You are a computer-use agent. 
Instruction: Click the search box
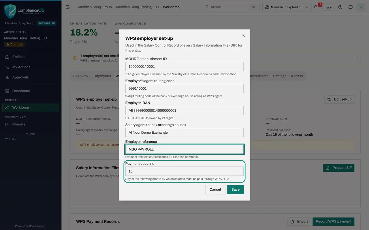point(230,7)
